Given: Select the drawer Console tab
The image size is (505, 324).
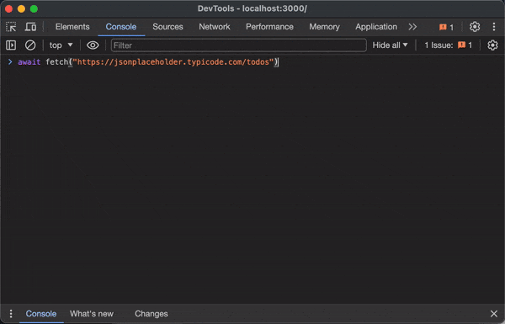Looking at the screenshot, I should point(41,313).
